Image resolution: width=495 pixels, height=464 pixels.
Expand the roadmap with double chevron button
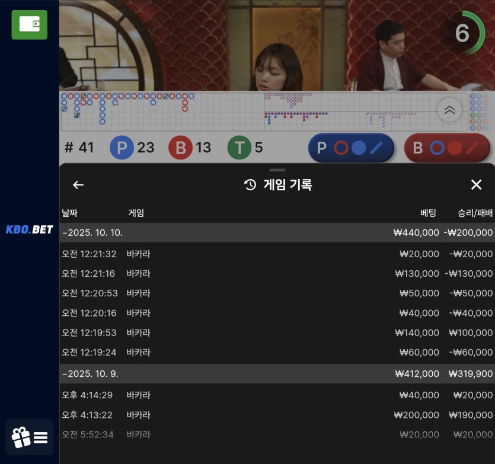[449, 110]
